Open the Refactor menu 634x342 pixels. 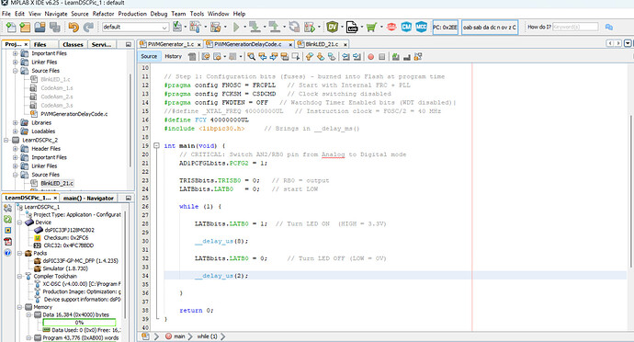click(x=103, y=14)
